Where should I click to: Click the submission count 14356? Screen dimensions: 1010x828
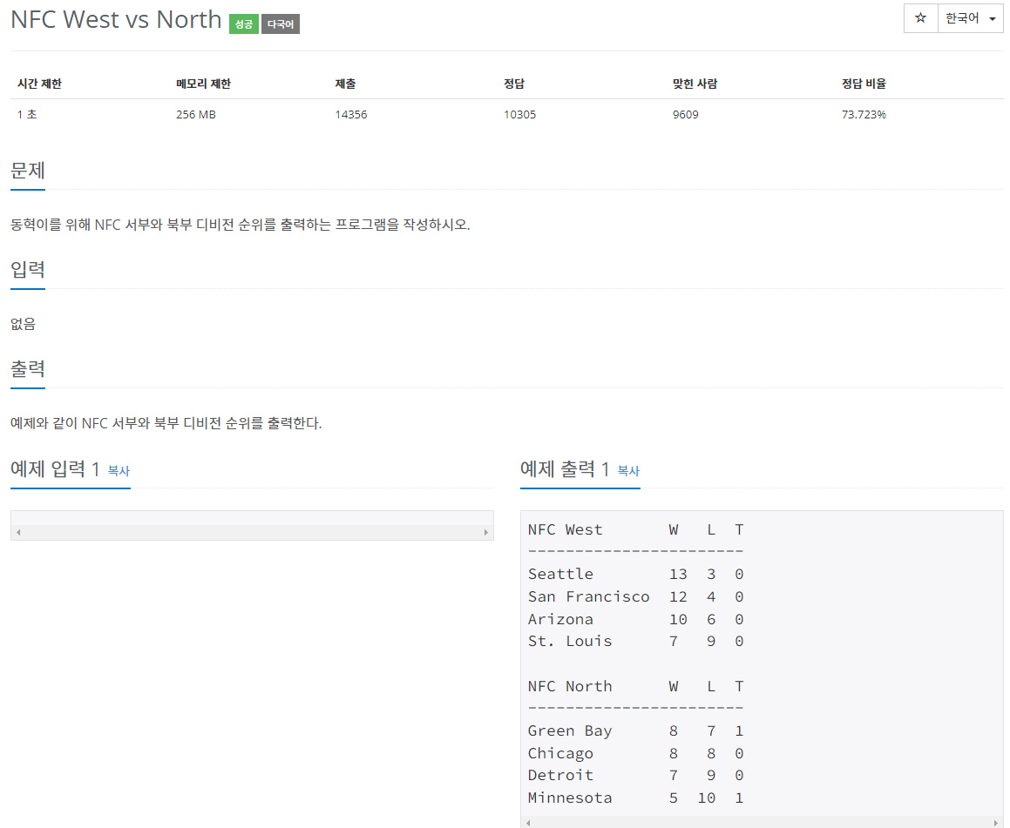[x=351, y=115]
